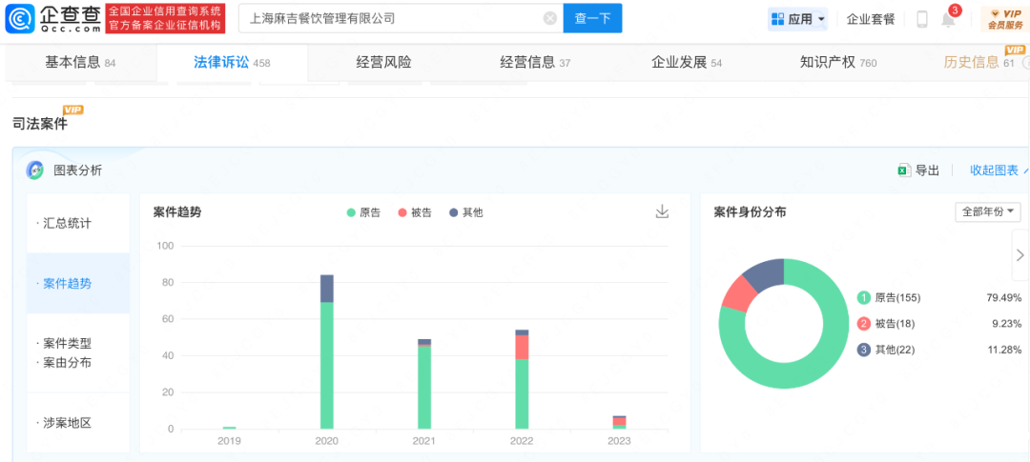The height and width of the screenshot is (462, 1030).
Task: Open the 全部年份 year dropdown
Action: click(987, 211)
